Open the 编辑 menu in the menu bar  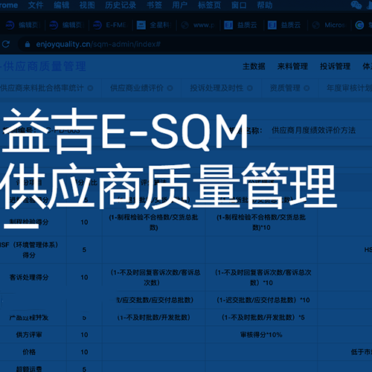coord(61,5)
